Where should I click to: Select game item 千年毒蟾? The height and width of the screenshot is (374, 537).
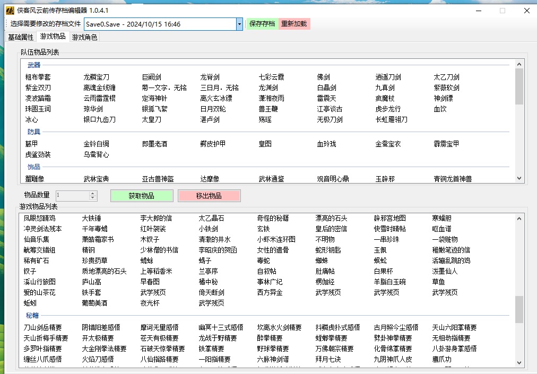(95, 229)
